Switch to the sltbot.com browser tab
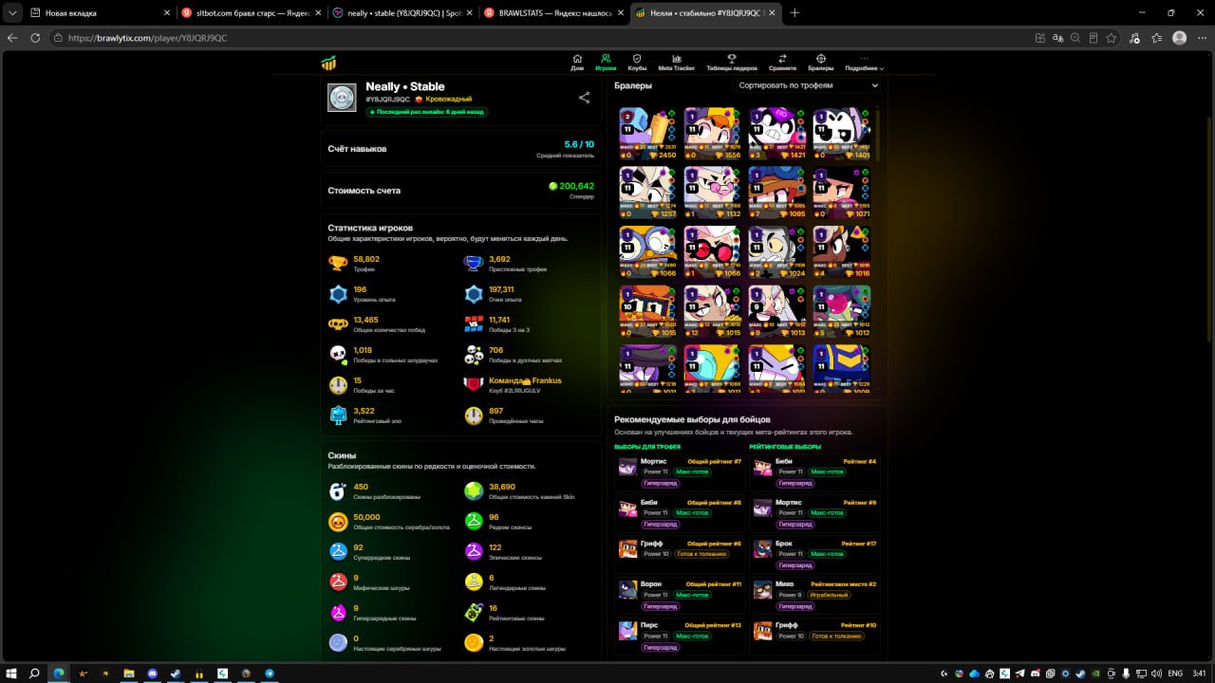This screenshot has width=1215, height=683. pyautogui.click(x=251, y=12)
